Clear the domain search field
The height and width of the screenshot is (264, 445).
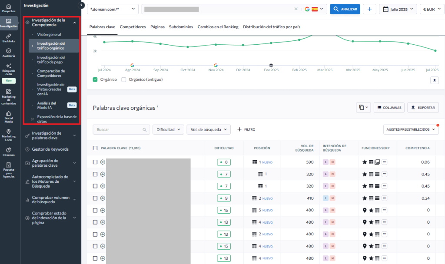(296, 9)
